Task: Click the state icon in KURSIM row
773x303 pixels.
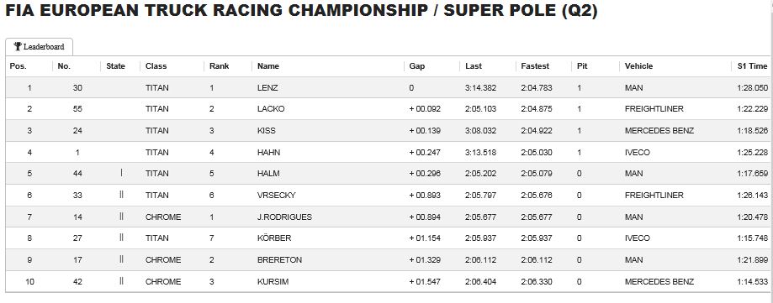Action: coord(121,281)
